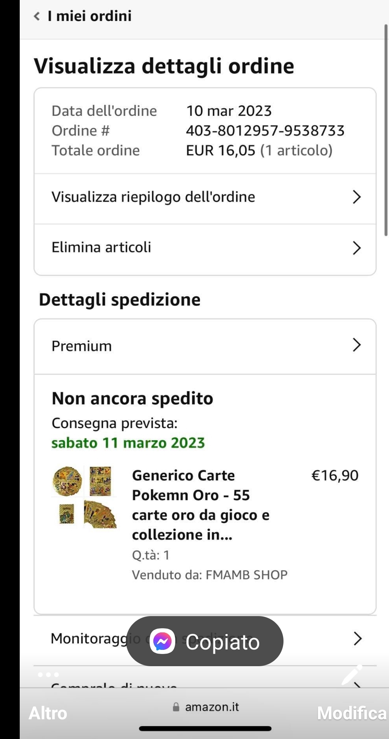Viewport: 389px width, 739px height.
Task: Select Elimina articoli row
Action: pyautogui.click(x=101, y=248)
